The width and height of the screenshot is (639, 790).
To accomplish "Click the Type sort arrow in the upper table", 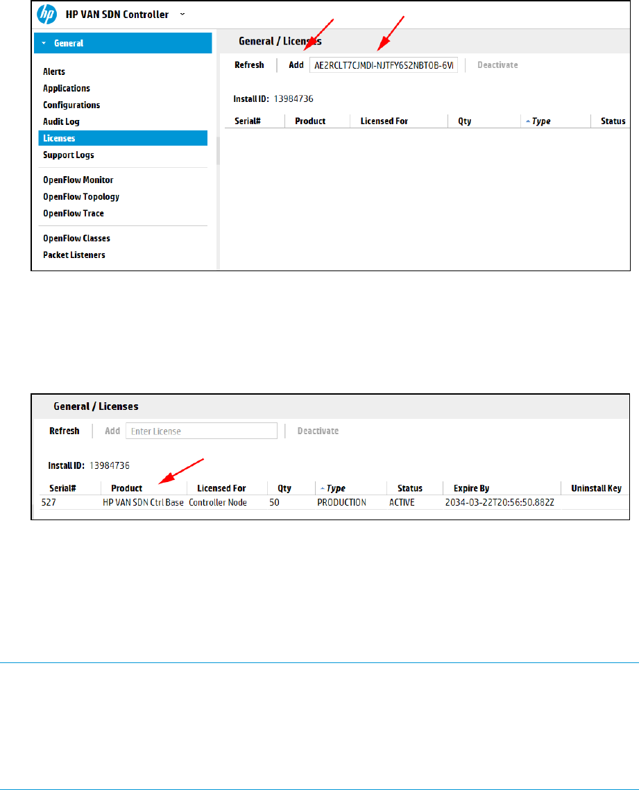I will point(527,121).
